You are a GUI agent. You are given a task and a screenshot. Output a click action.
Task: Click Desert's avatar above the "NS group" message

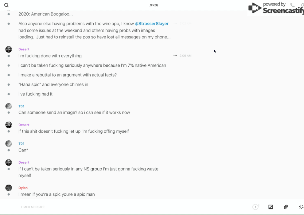pyautogui.click(x=9, y=162)
